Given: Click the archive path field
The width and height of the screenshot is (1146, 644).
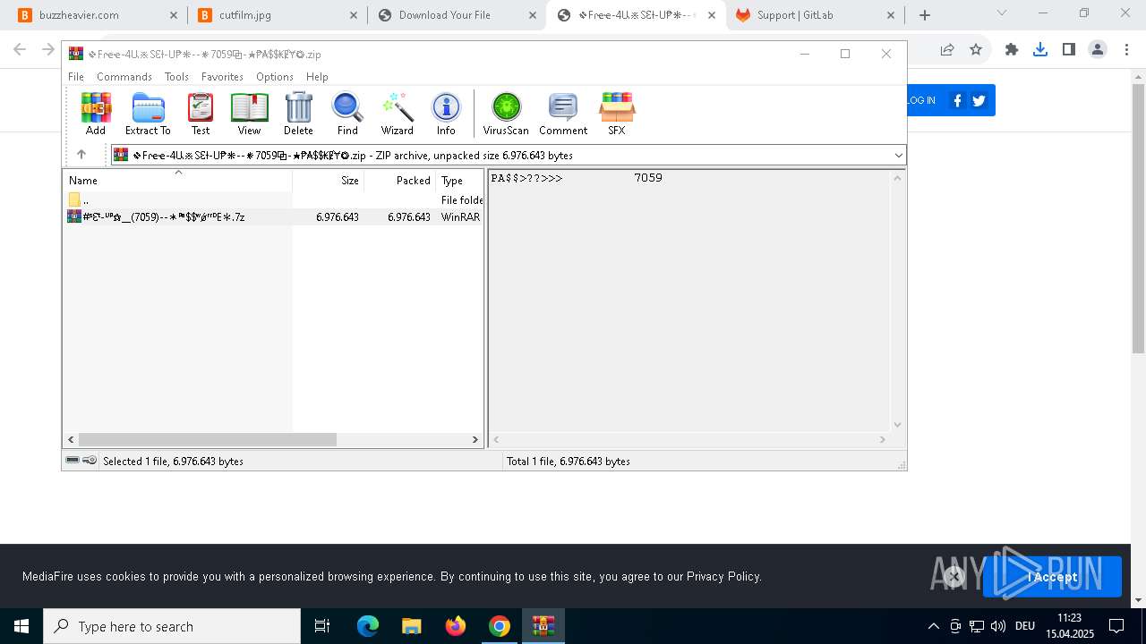Looking at the screenshot, I should 509,156.
